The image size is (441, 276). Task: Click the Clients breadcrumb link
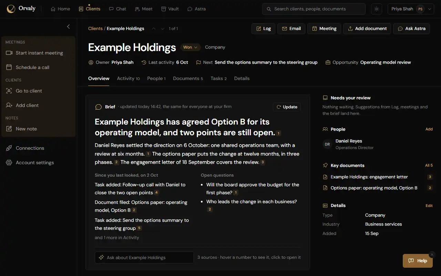95,29
